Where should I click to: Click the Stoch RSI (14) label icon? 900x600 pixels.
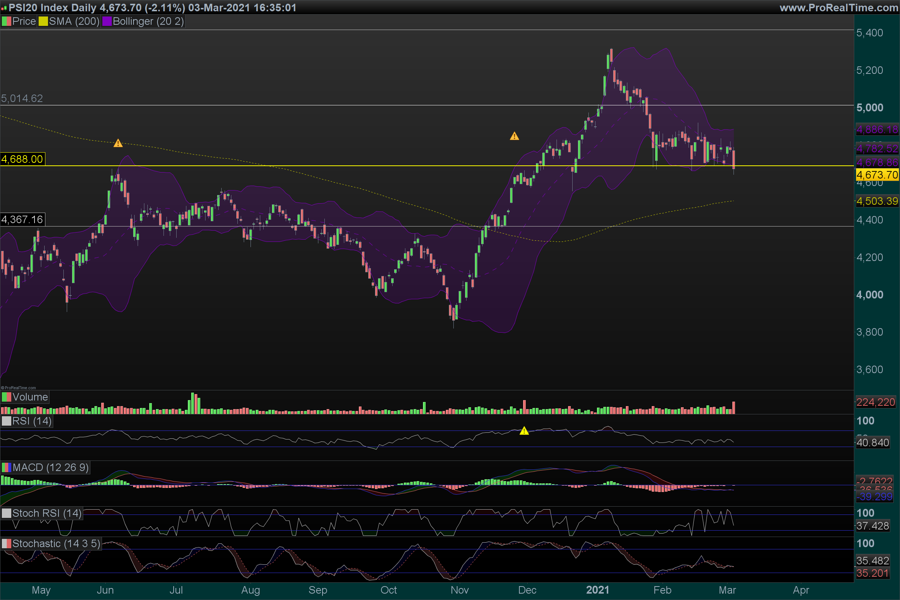coord(6,513)
